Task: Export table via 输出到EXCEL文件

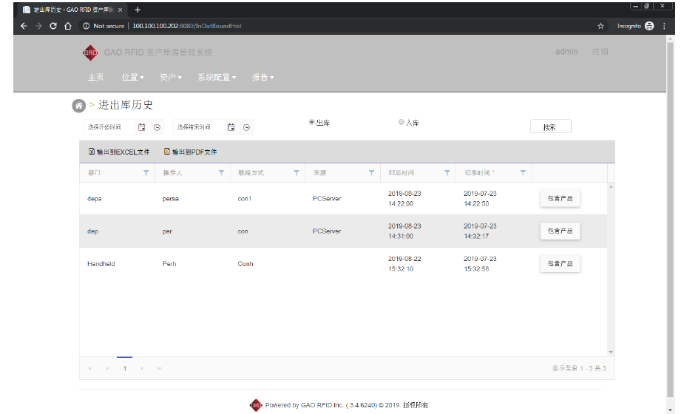Action: click(119, 152)
